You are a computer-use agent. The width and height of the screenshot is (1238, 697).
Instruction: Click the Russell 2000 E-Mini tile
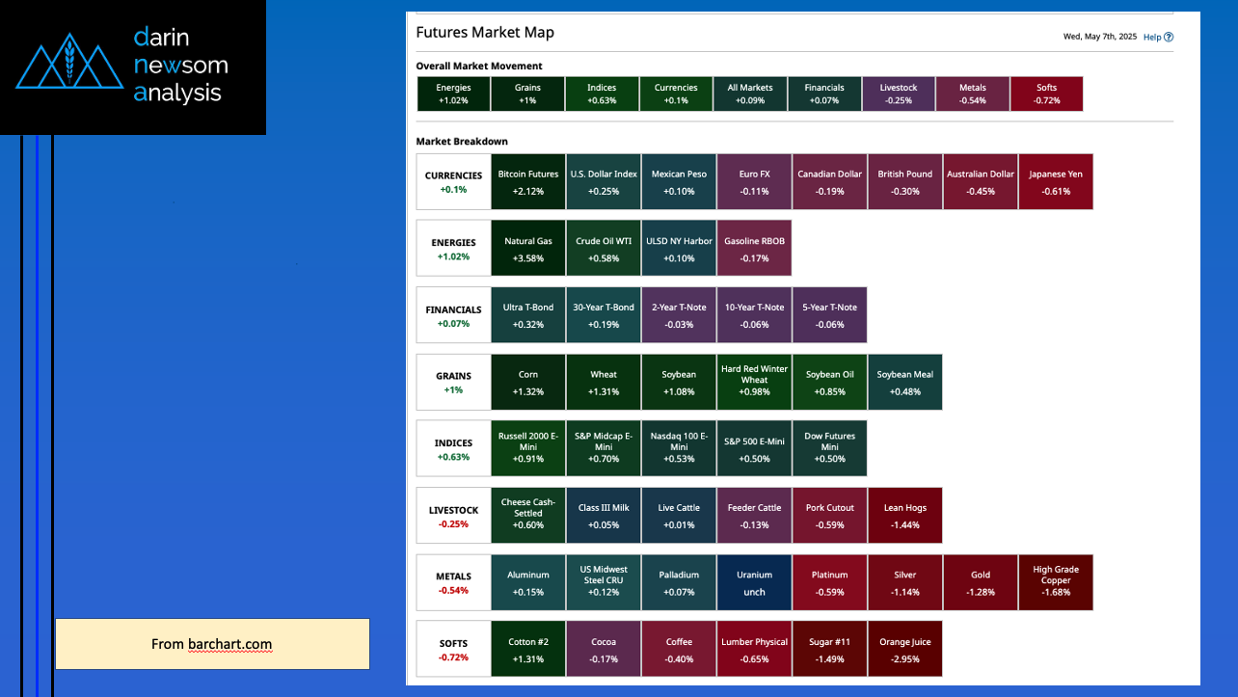(527, 448)
